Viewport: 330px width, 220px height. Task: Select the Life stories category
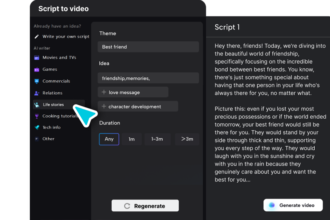[x=59, y=104]
